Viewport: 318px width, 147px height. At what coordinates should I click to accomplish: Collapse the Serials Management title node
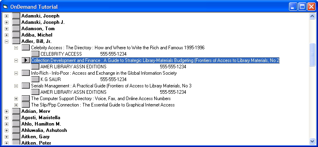click(x=16, y=86)
